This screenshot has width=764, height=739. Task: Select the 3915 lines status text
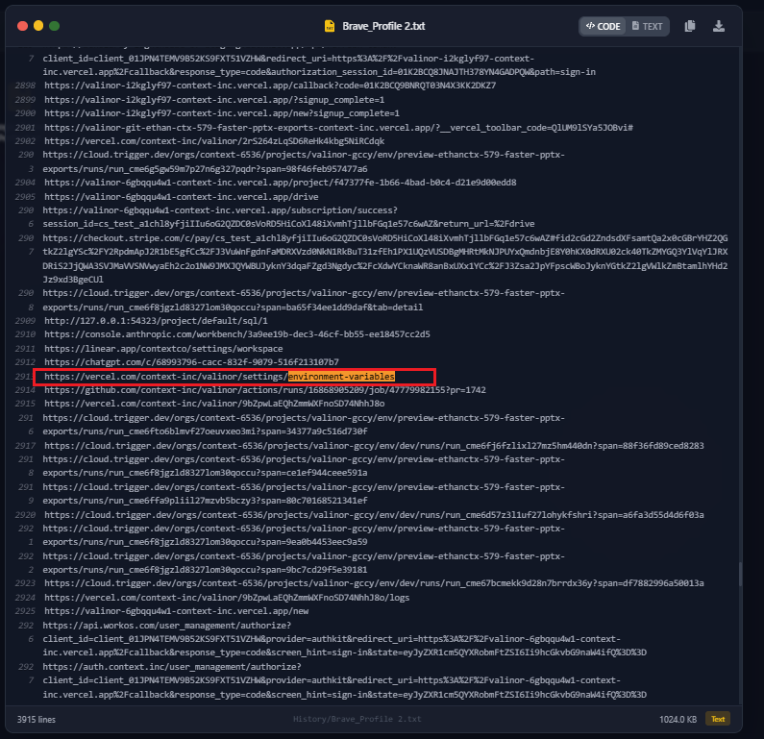[37, 720]
